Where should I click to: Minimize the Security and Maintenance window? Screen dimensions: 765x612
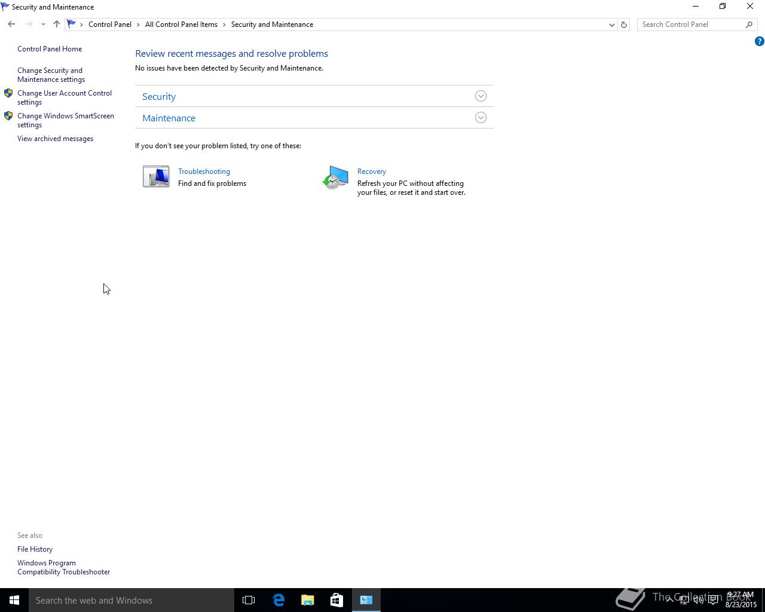[x=696, y=7]
